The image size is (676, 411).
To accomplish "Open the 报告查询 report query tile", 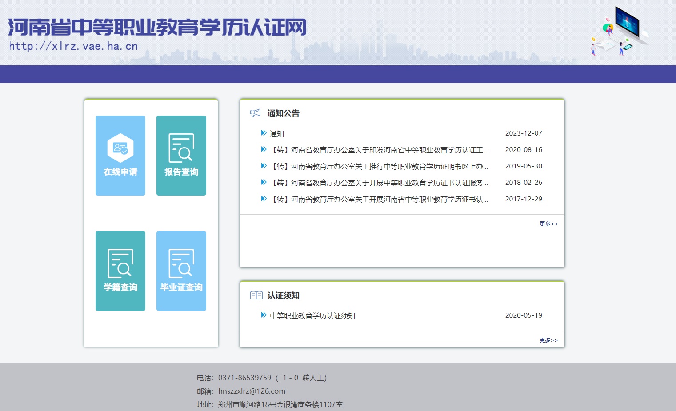I will (181, 156).
